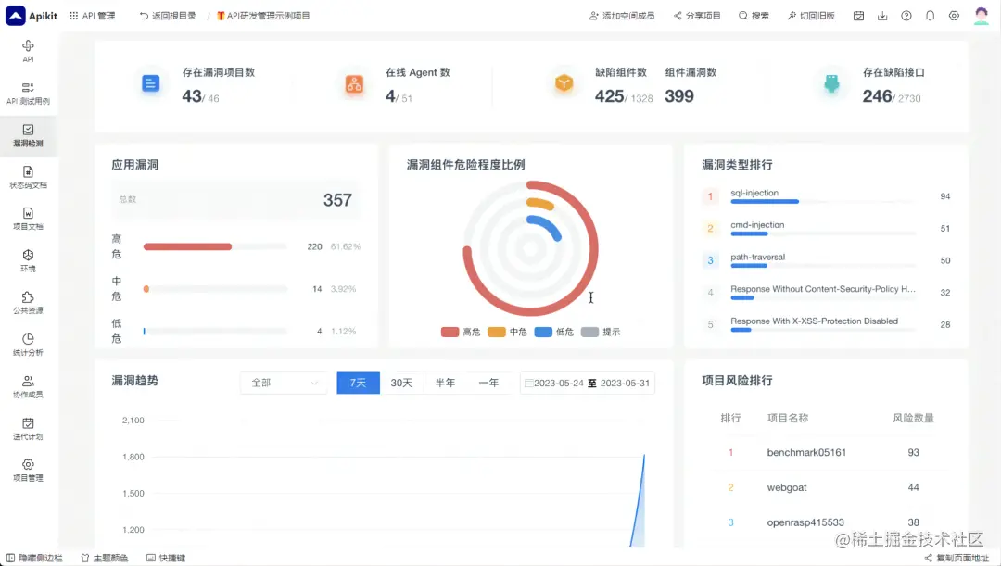
Task: Click the 在线 Agent 数 orange icon
Action: point(354,83)
